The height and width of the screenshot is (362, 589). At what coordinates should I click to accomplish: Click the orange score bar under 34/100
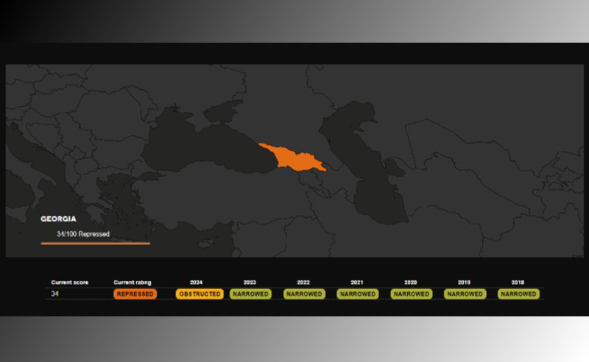(x=95, y=243)
